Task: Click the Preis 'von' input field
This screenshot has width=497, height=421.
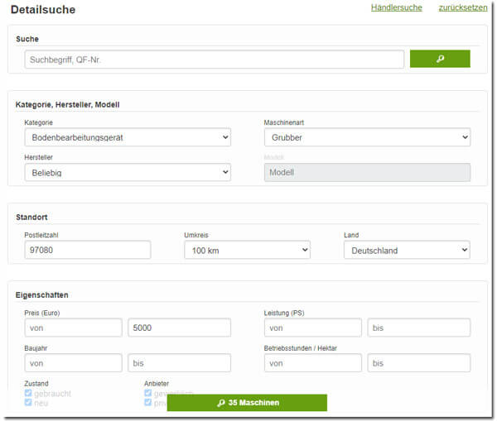Action: (73, 328)
